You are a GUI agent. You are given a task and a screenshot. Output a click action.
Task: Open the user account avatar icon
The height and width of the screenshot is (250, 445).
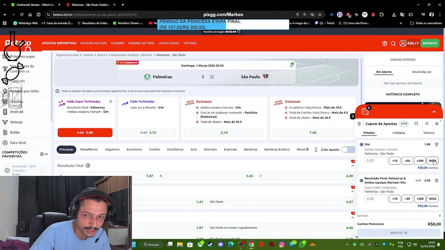coord(403,43)
